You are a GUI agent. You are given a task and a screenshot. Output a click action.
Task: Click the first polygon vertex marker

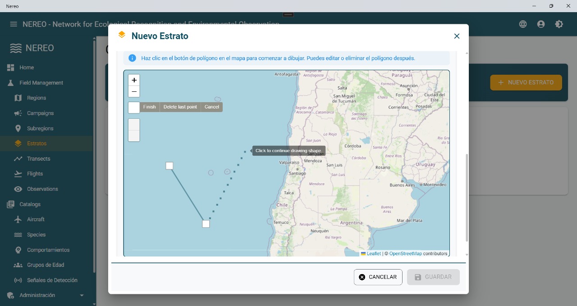pos(169,166)
